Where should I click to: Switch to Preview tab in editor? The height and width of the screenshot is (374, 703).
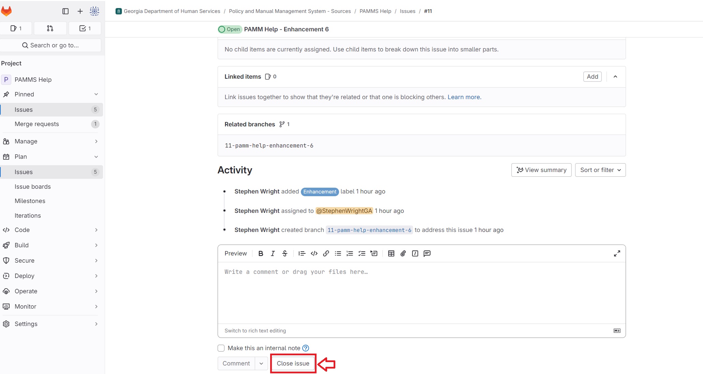[x=236, y=253]
